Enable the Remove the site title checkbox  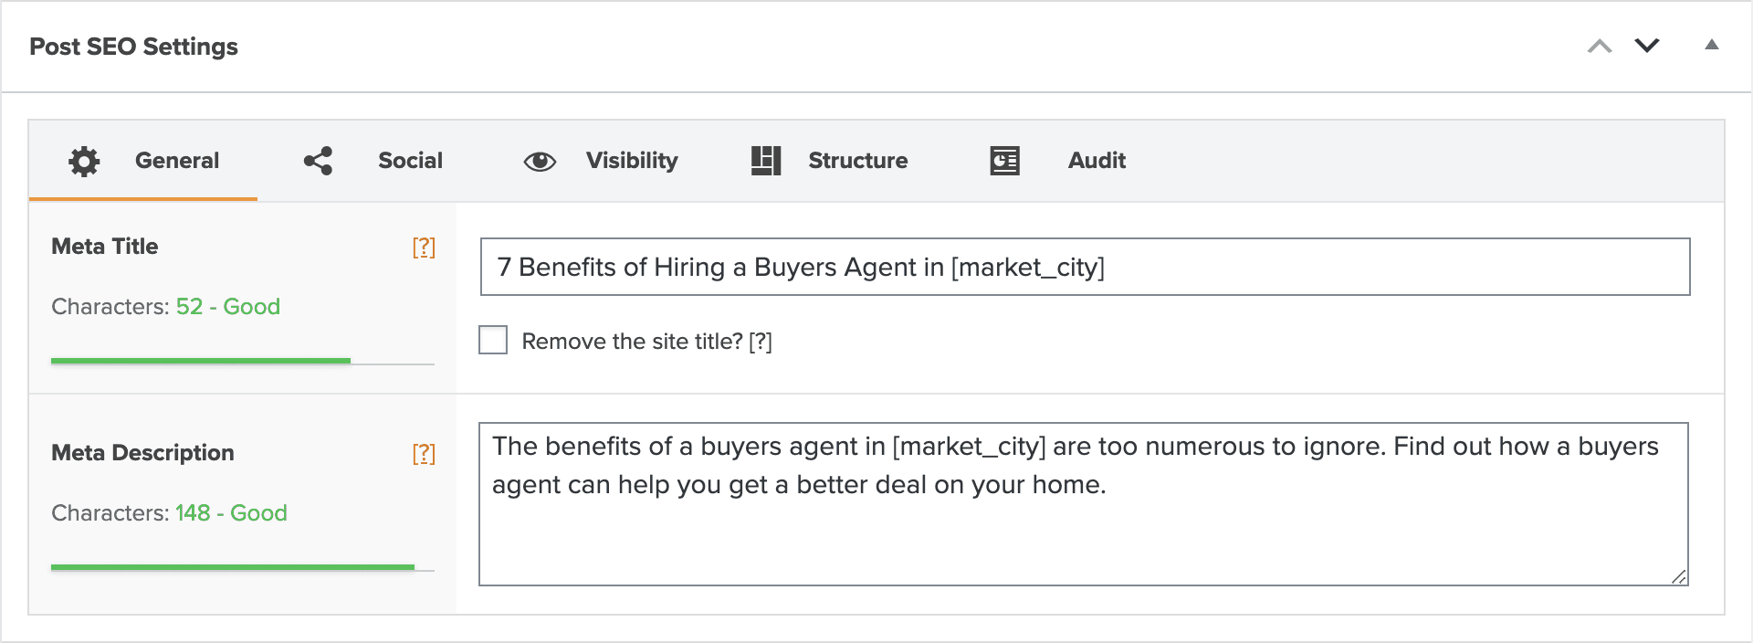493,340
